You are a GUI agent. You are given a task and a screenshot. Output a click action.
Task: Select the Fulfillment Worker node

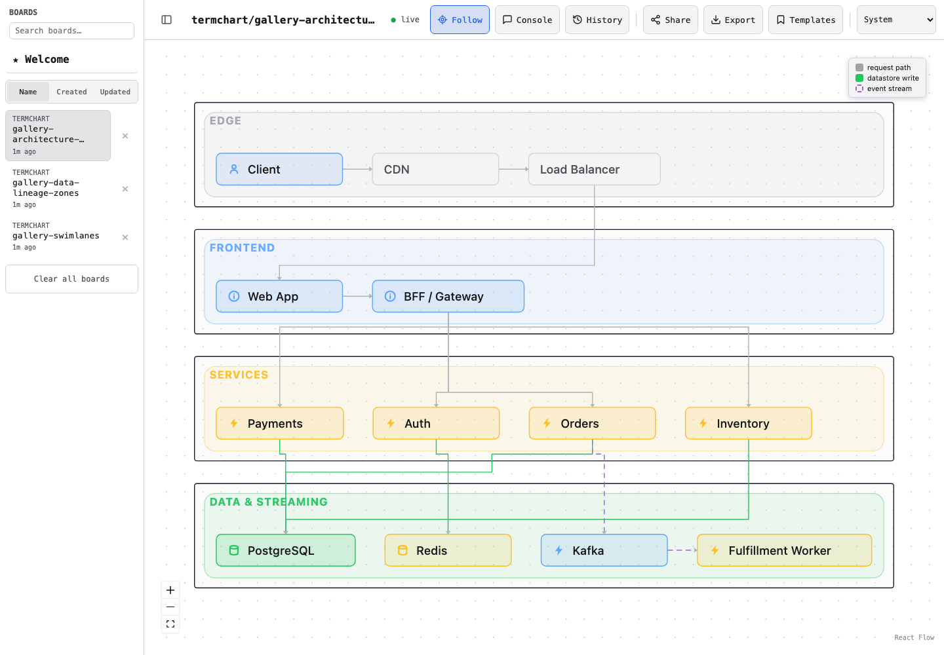tap(785, 550)
